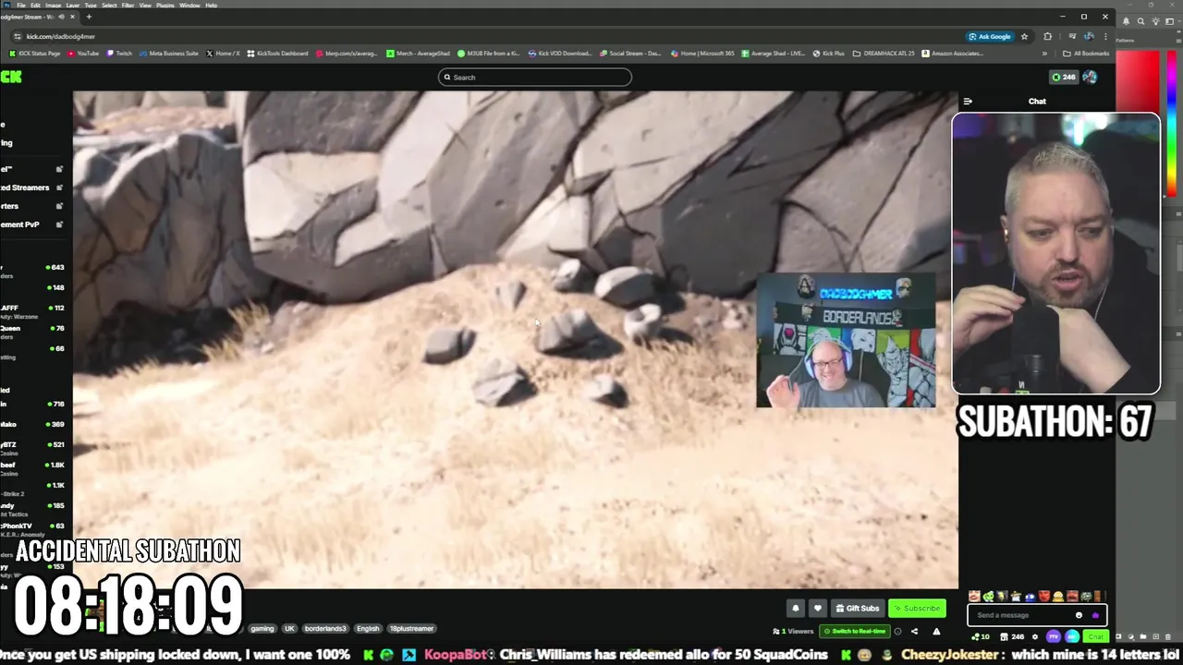Screen dimensions: 1183x665
Task: Create new layer with Photoshop plus icon
Action: (1155, 636)
